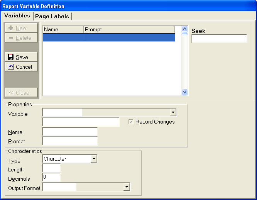Click the New button plus icon
The width and height of the screenshot is (257, 200).
[x=11, y=28]
